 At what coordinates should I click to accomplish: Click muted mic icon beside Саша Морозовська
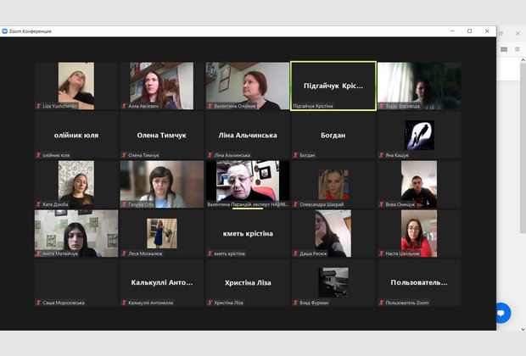(x=38, y=303)
